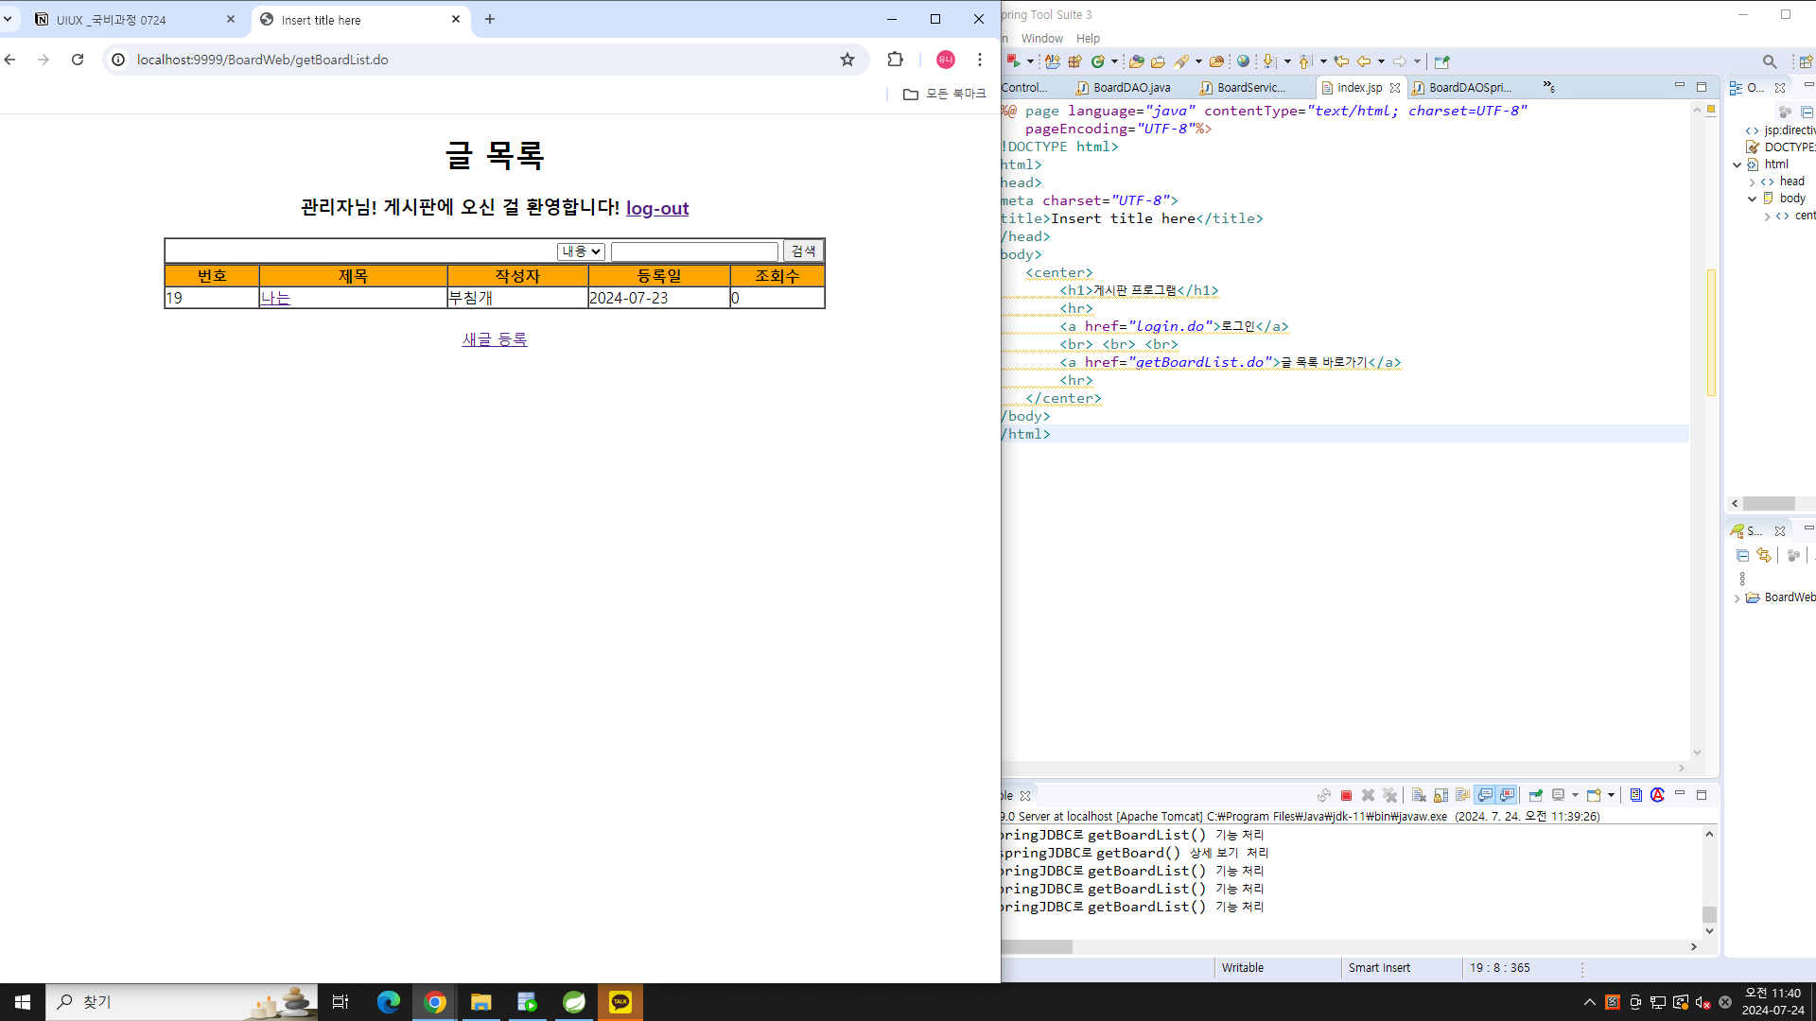Viewport: 1816px width, 1021px height.
Task: Switch to the BoardDAO.java editor tab
Action: click(1130, 87)
